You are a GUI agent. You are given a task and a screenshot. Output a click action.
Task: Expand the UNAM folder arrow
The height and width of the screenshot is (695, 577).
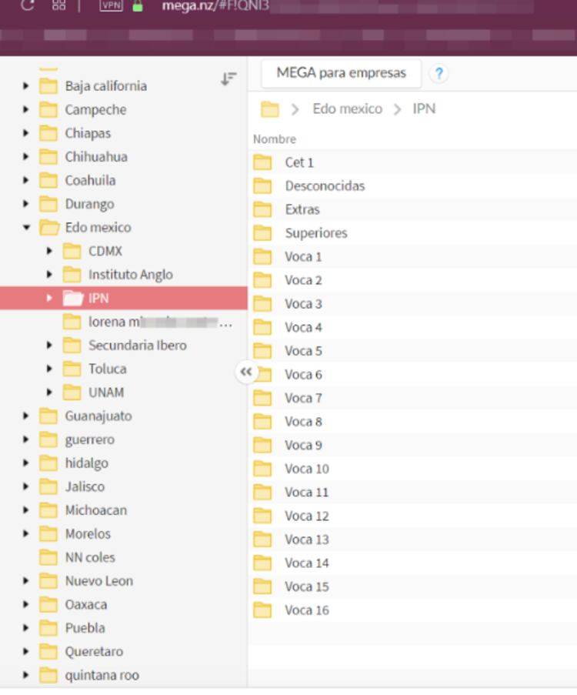point(50,393)
